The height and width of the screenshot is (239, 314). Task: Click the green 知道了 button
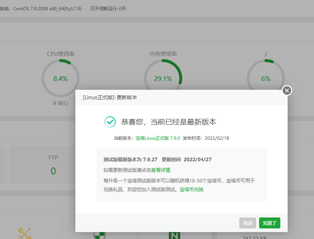[x=270, y=223]
